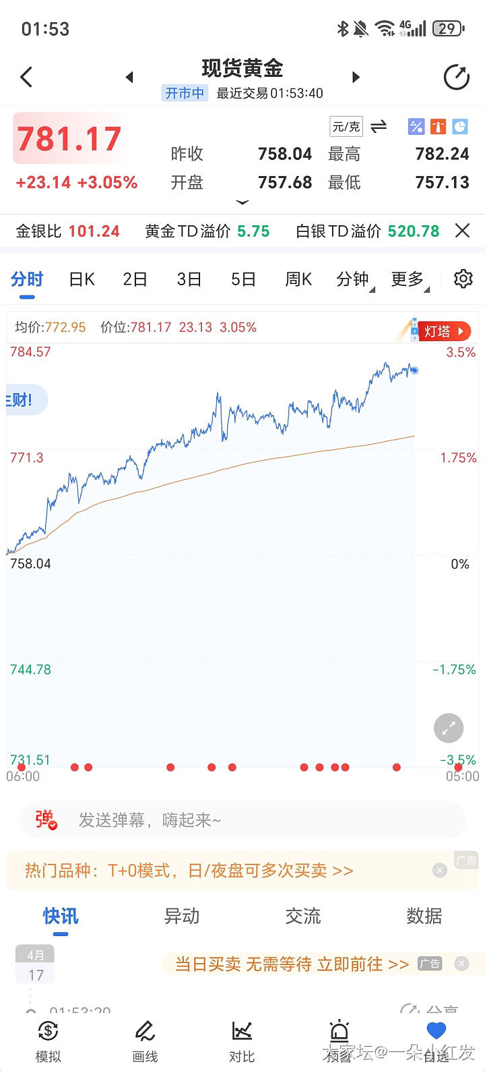Expand quote details with down chevron
This screenshot has height=1071, width=485.
pos(243,202)
